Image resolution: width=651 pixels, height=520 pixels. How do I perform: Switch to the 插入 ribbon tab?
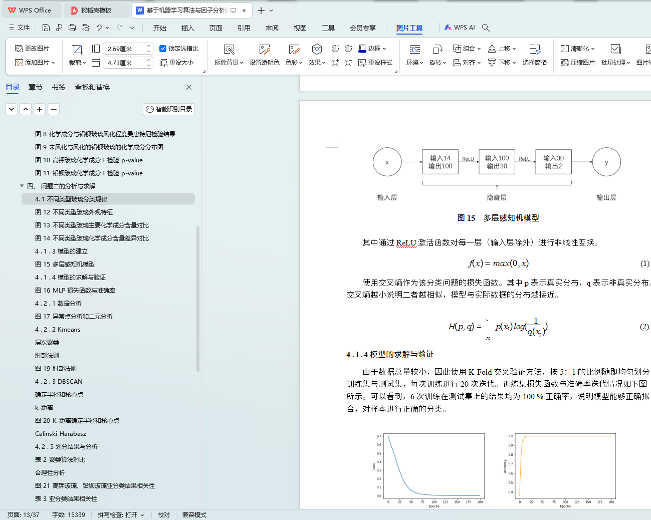coord(188,28)
